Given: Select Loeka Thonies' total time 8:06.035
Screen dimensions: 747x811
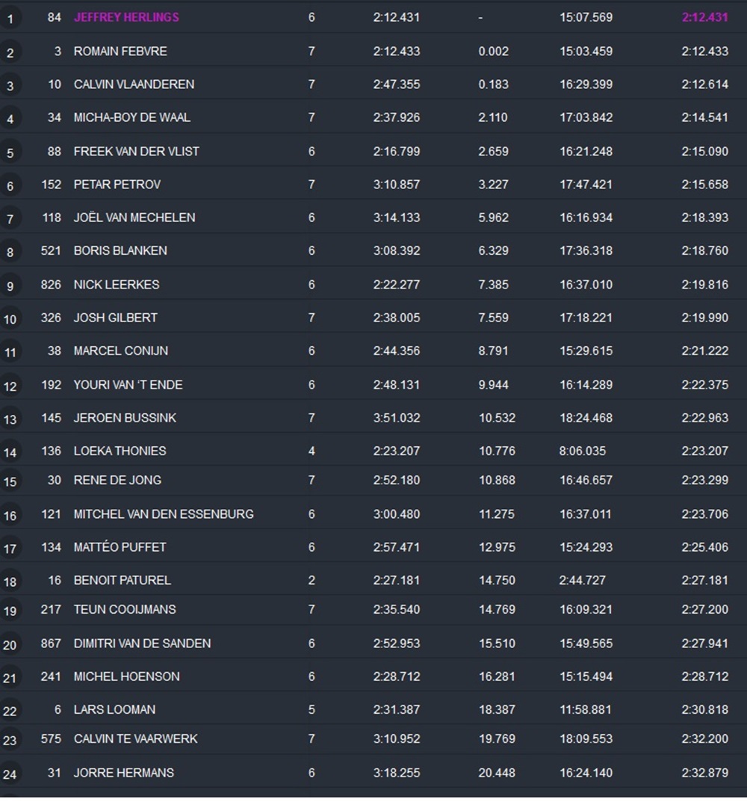Looking at the screenshot, I should point(583,451).
